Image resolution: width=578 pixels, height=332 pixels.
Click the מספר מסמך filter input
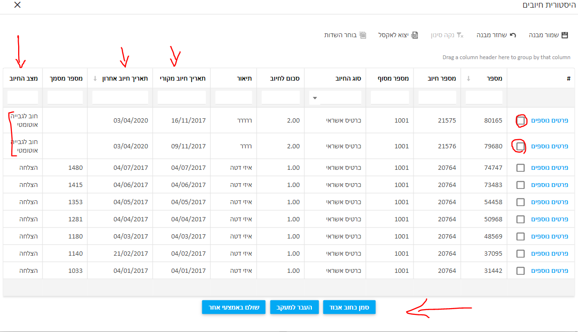tap(65, 98)
